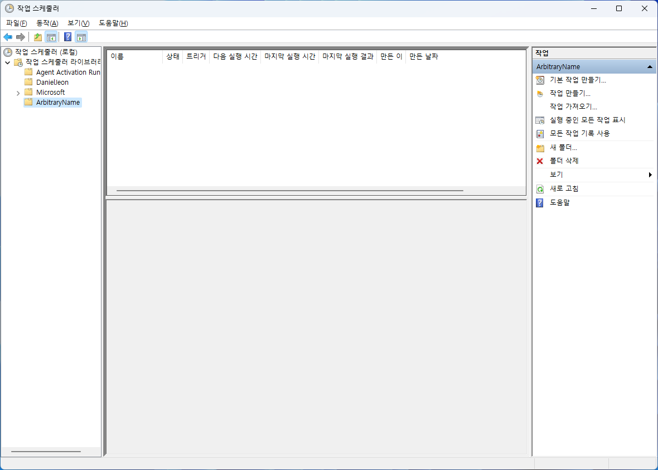Expand the Microsoft folder node
This screenshot has height=470, width=658.
(x=18, y=93)
